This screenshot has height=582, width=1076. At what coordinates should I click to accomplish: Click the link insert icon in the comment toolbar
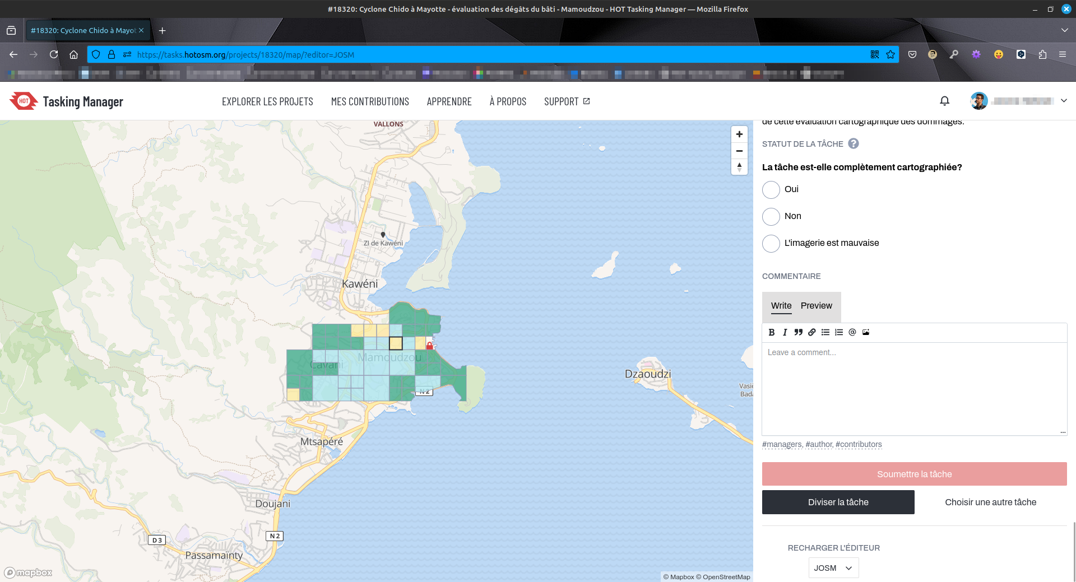tap(811, 332)
